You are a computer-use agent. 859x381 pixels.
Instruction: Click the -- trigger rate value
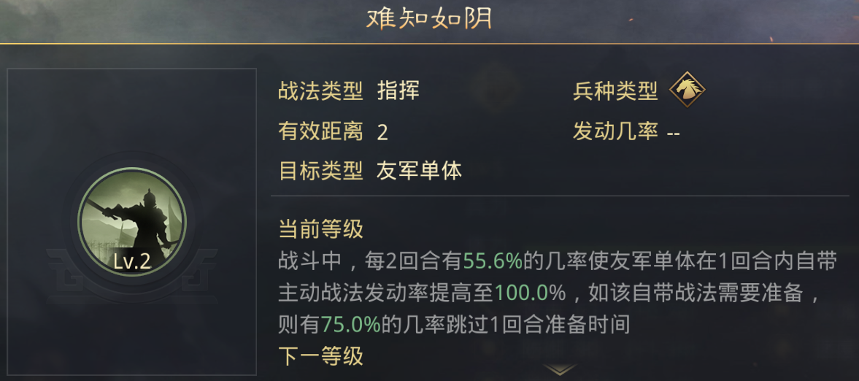pos(674,134)
